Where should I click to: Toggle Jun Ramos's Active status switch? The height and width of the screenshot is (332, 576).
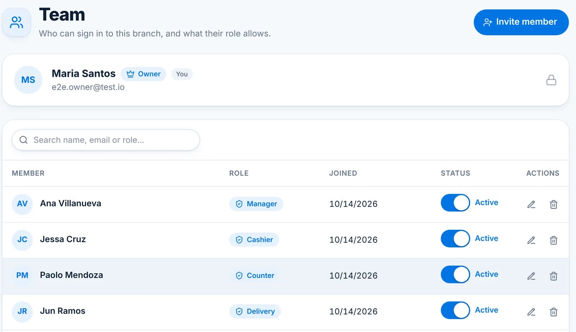pos(455,310)
